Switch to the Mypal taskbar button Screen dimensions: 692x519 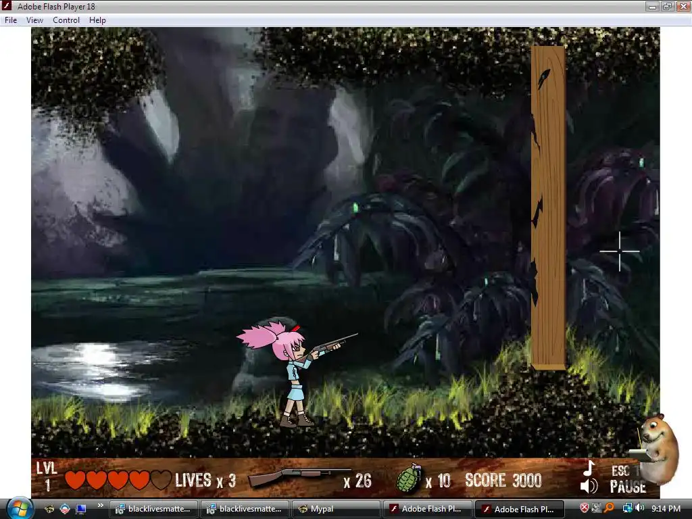point(336,509)
